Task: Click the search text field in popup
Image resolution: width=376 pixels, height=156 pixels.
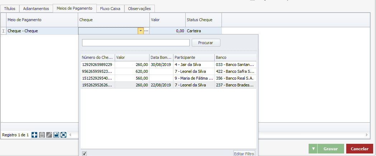Action: [x=135, y=43]
